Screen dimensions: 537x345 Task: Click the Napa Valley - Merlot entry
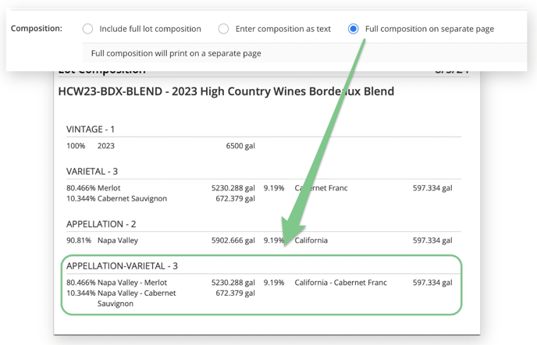pos(132,283)
